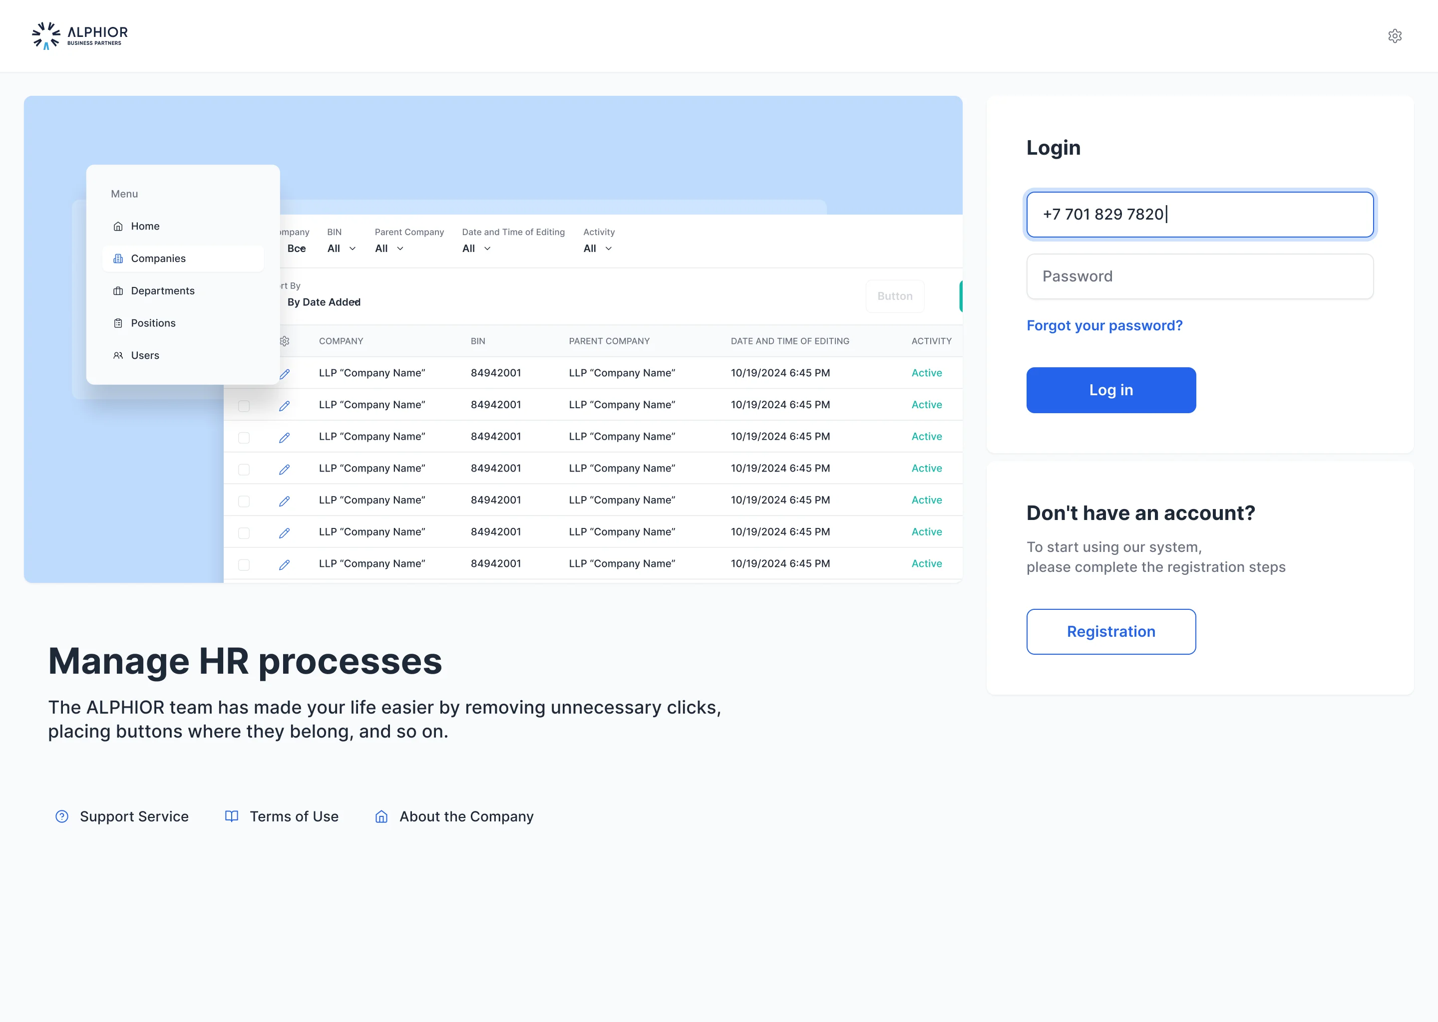The width and height of the screenshot is (1438, 1022).
Task: Select Users in the Menu
Action: [183, 356]
